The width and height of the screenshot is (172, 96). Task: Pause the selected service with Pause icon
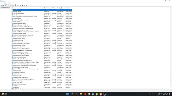click(x=24, y=5)
